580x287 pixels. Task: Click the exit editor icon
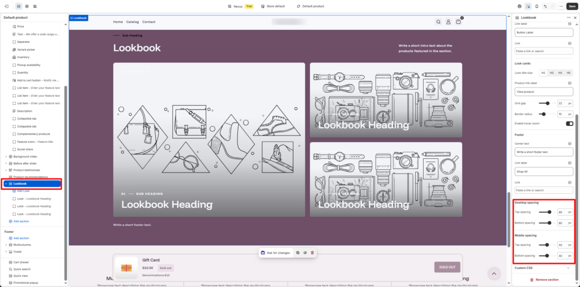pyautogui.click(x=6, y=6)
